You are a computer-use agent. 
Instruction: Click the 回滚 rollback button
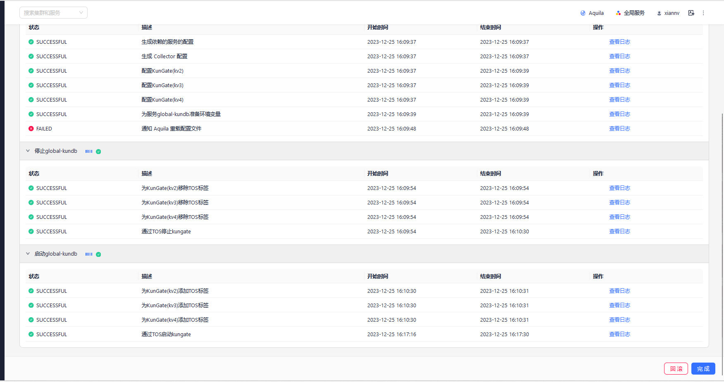[676, 368]
